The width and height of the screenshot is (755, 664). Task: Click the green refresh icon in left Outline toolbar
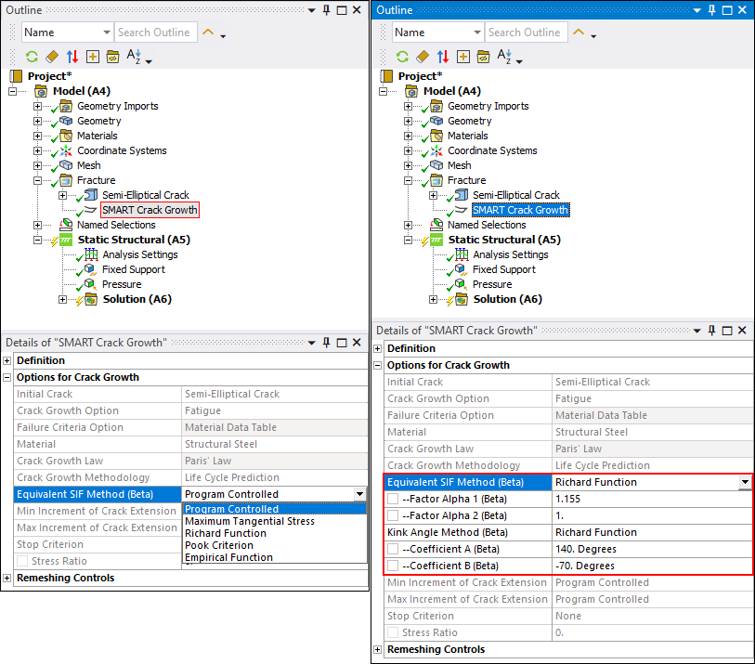tap(31, 57)
